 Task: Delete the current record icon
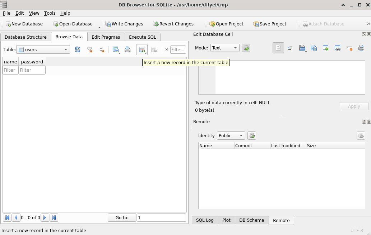tap(154, 49)
